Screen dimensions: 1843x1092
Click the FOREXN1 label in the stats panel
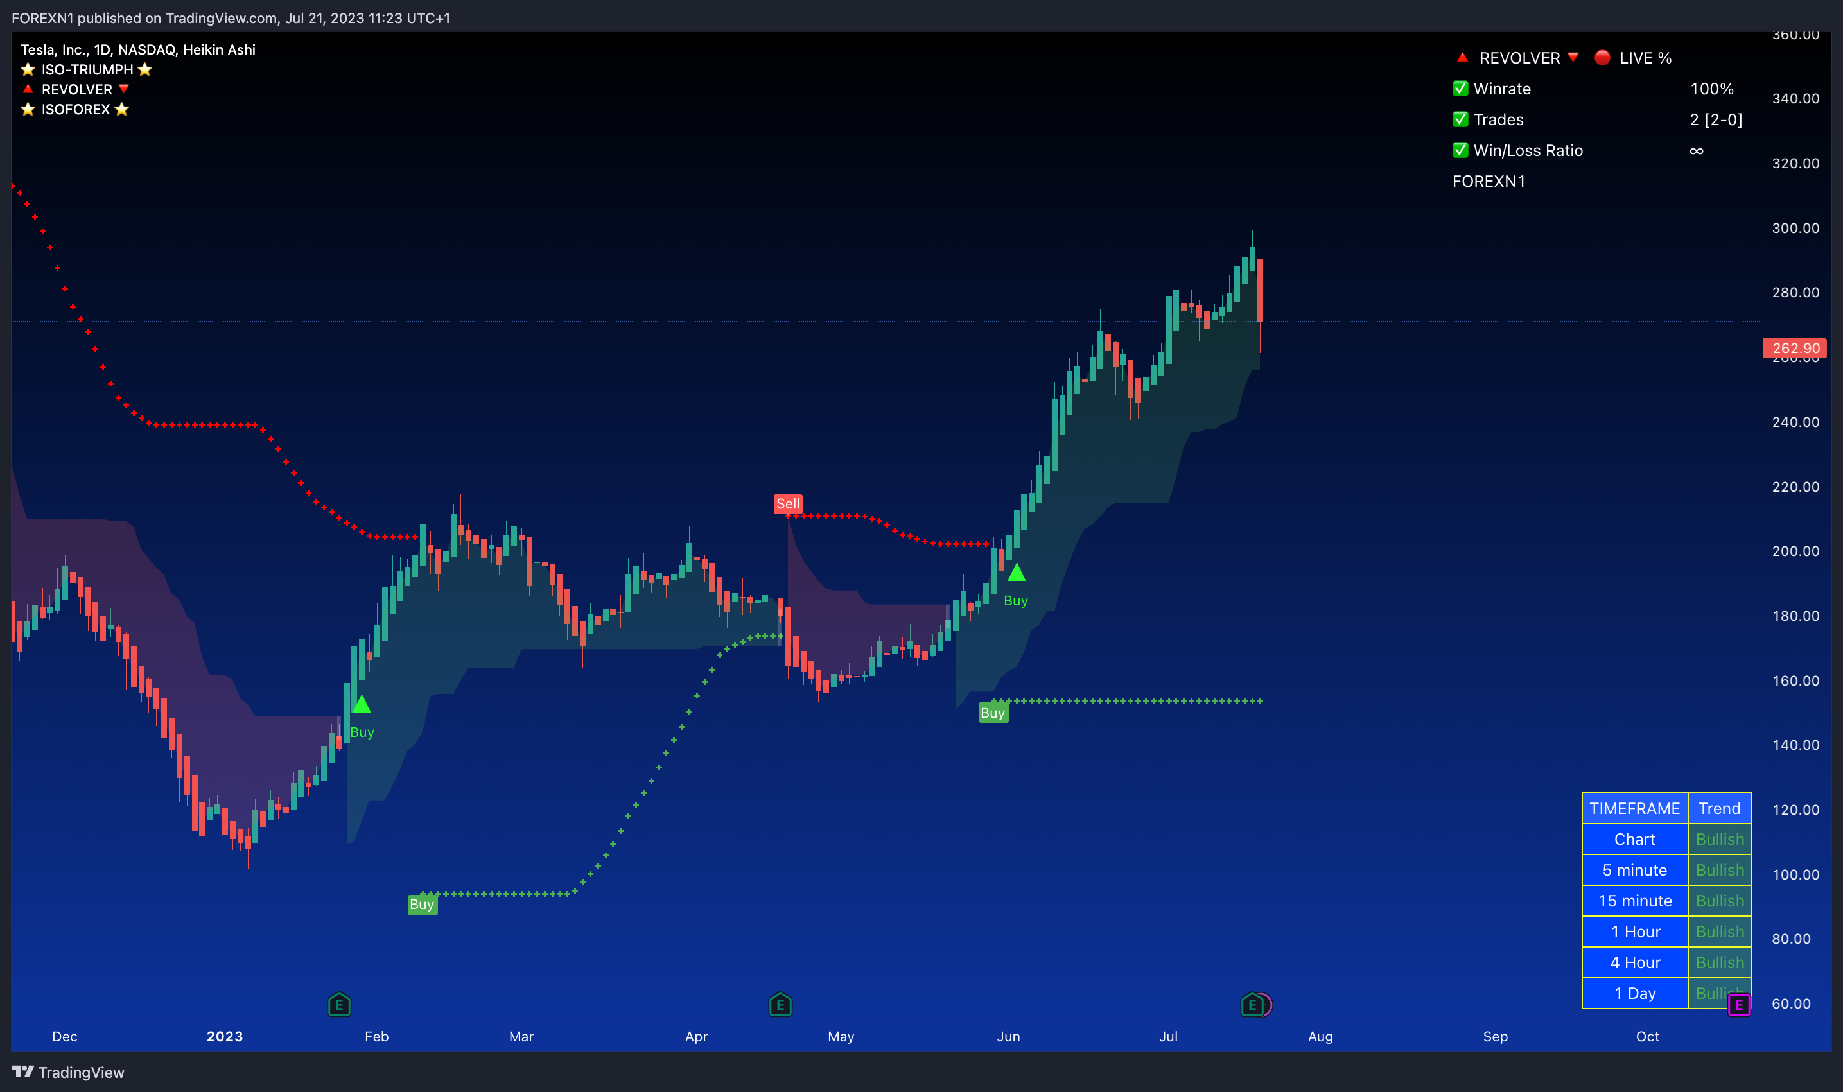(x=1489, y=182)
